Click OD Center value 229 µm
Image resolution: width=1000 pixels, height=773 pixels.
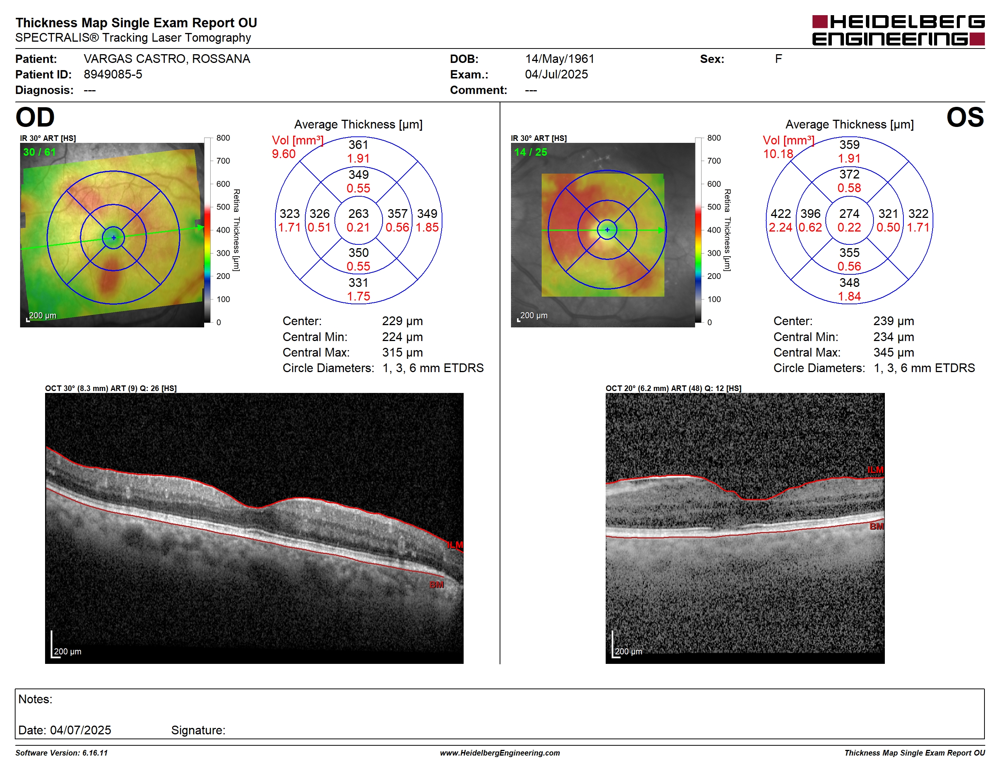tap(403, 321)
